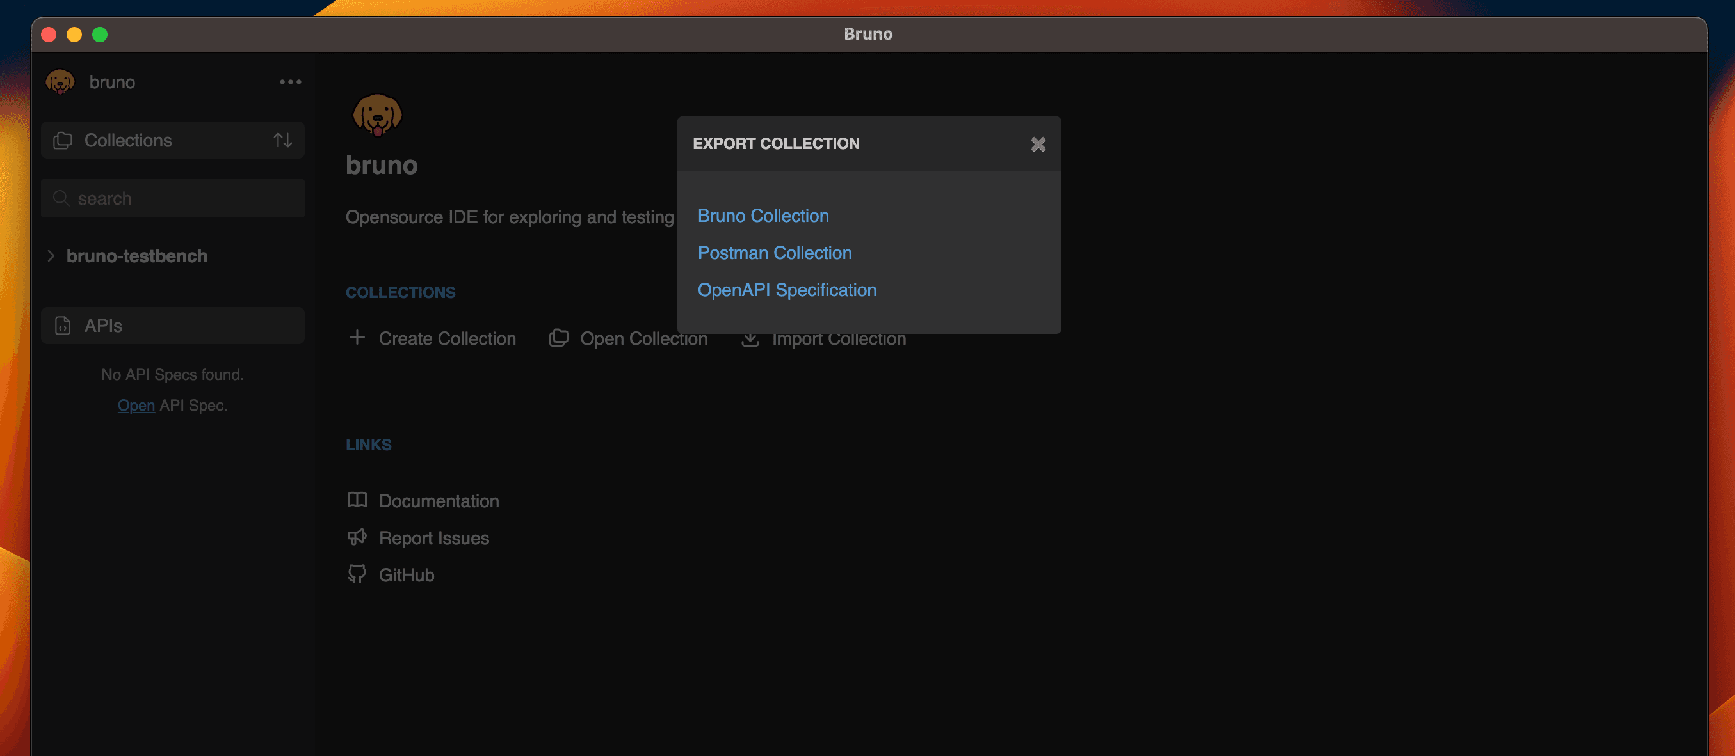Select the bruno-testbench collection
Image resolution: width=1735 pixels, height=756 pixels.
137,256
